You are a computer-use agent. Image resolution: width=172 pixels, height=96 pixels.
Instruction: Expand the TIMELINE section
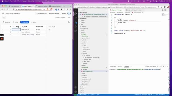pyautogui.click(x=82, y=93)
